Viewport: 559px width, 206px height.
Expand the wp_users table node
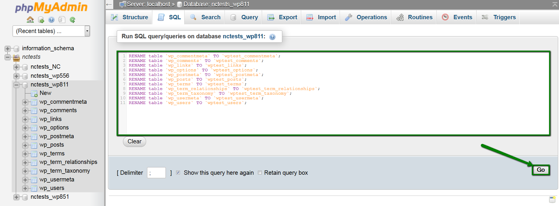tap(25, 188)
